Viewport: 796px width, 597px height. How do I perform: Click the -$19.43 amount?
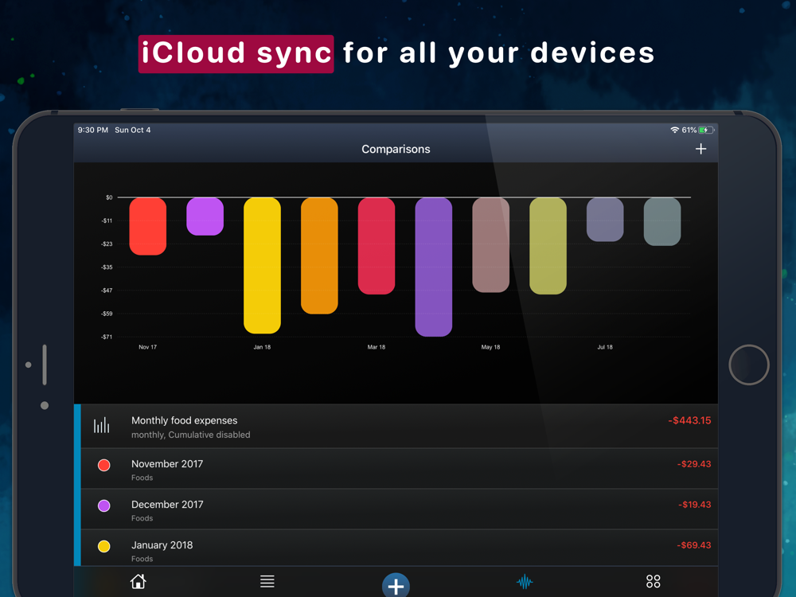point(694,505)
